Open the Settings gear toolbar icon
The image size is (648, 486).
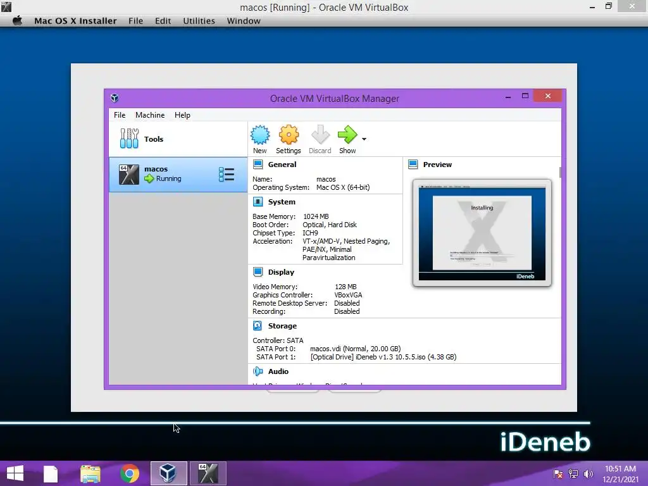(289, 135)
